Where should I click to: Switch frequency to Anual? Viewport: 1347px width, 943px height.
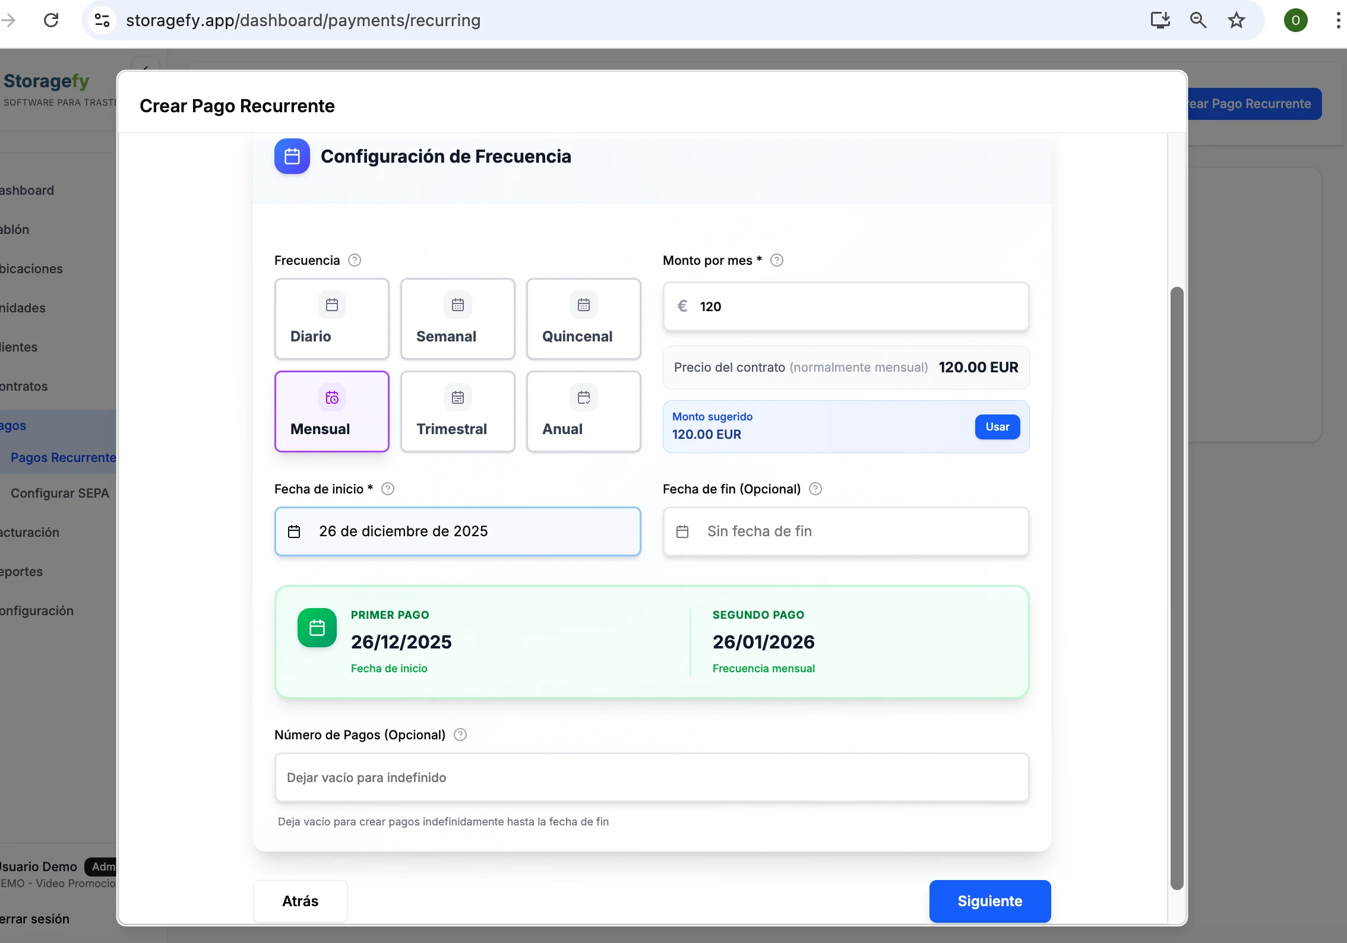pos(583,412)
